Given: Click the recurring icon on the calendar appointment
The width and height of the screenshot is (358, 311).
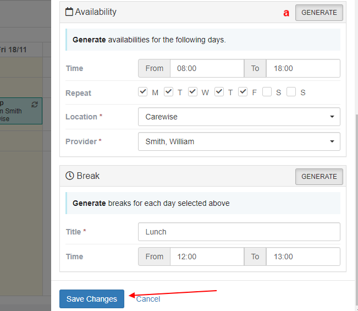Looking at the screenshot, I should [35, 105].
